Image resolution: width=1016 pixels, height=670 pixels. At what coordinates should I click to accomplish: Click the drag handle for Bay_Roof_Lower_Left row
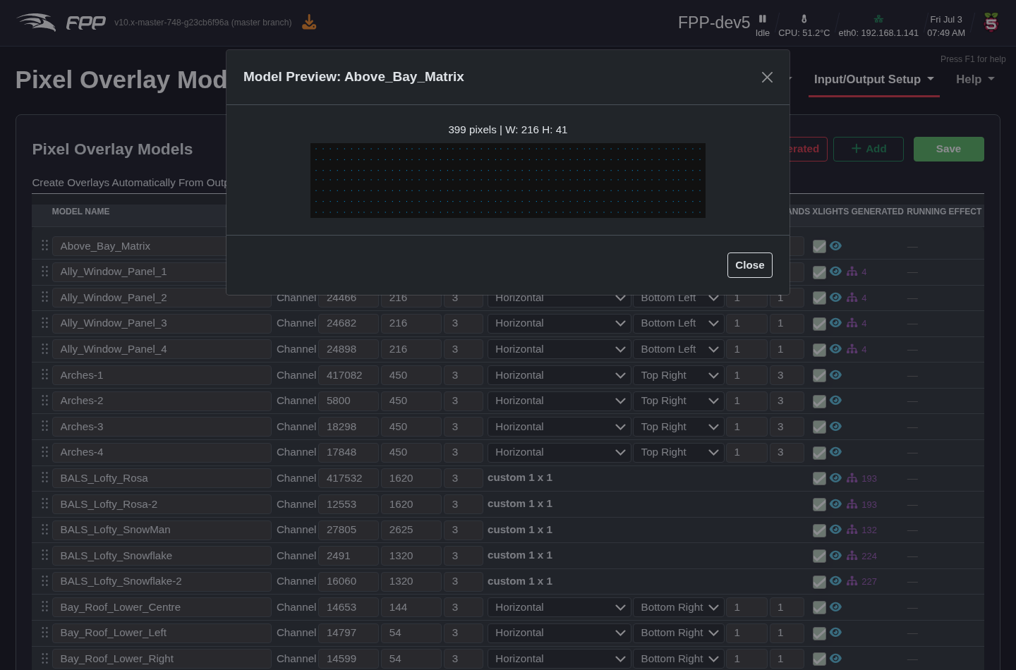pos(44,633)
